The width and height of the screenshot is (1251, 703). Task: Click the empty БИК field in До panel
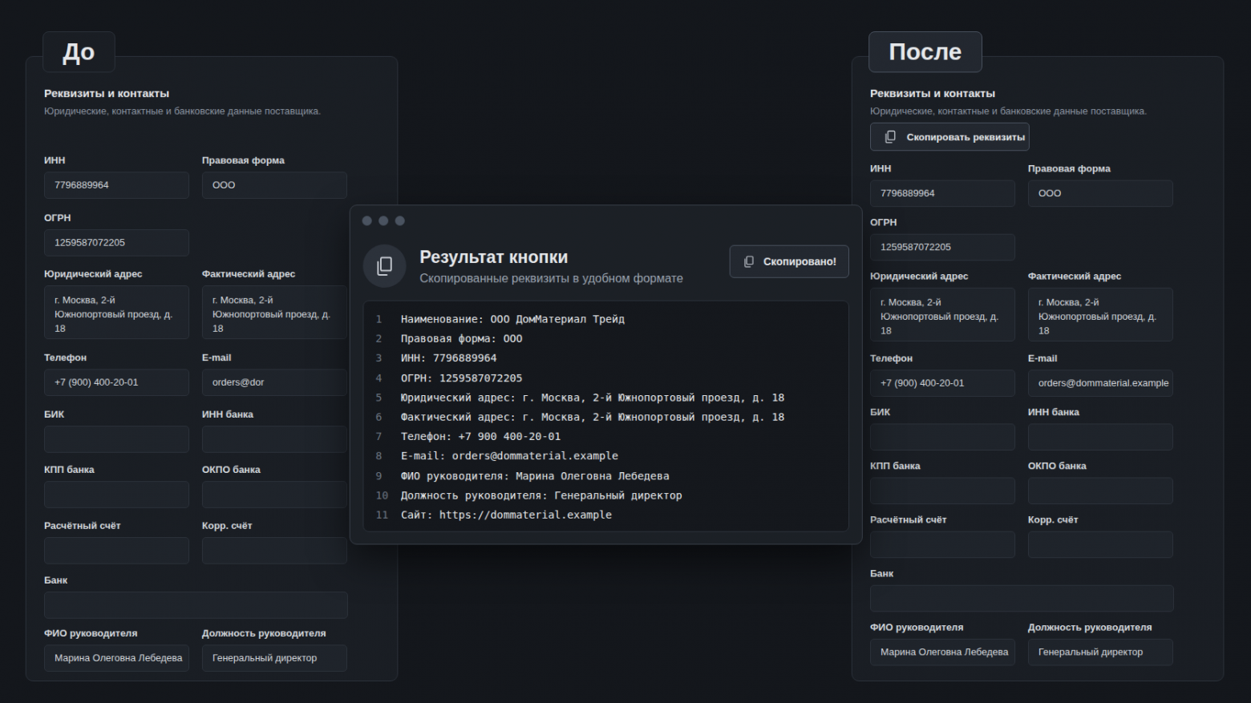point(116,439)
